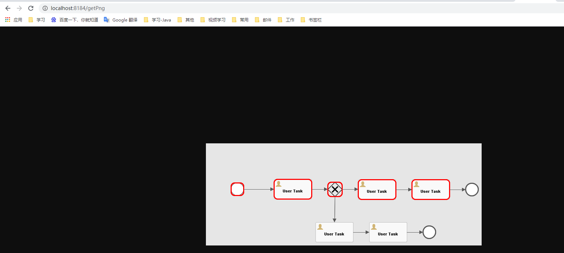Open the 常用 bookmark folder
The height and width of the screenshot is (253, 564).
click(x=240, y=20)
